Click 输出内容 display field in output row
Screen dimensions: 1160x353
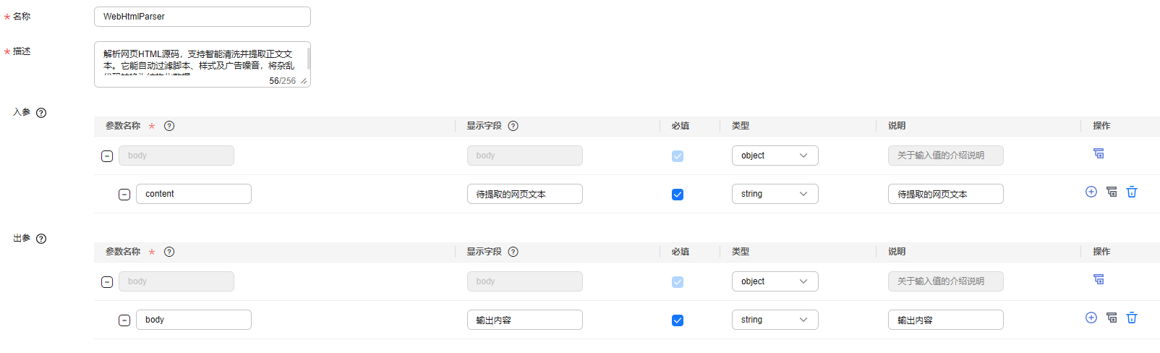[x=524, y=320]
